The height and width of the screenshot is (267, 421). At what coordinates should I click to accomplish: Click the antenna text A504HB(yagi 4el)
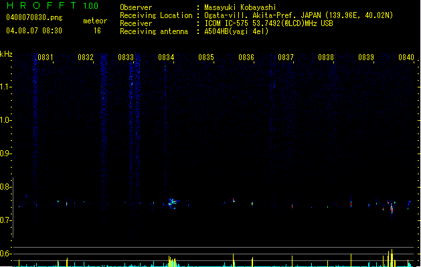tap(236, 31)
